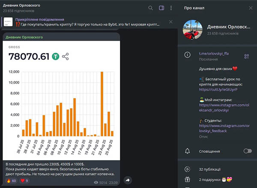Show the QR code for the channel link

click(247, 57)
